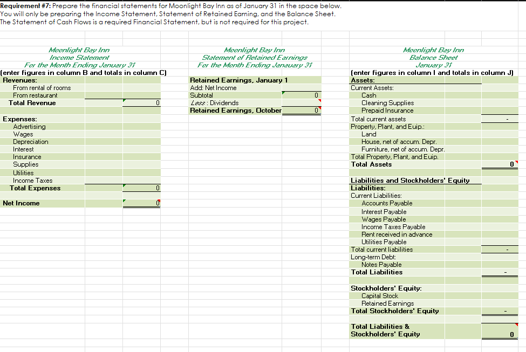Select the Advertising expense row label
Screen dimensions: 526x352
[x=29, y=127]
